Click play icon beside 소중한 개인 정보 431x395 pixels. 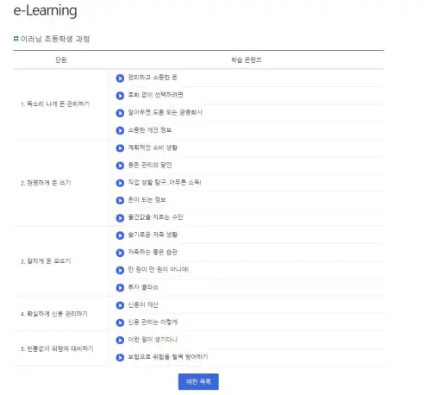(x=120, y=130)
